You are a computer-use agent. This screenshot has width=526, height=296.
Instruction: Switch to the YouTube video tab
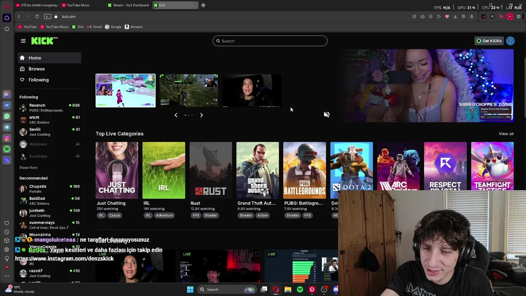click(37, 5)
